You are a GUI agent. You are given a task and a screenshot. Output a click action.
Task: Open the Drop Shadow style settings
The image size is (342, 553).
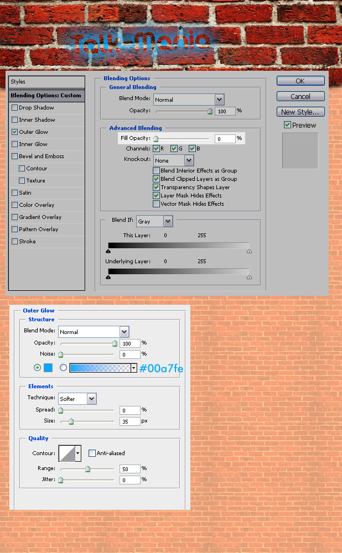37,108
